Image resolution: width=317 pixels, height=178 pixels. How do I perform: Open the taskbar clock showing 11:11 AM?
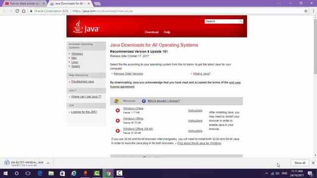click(297, 174)
